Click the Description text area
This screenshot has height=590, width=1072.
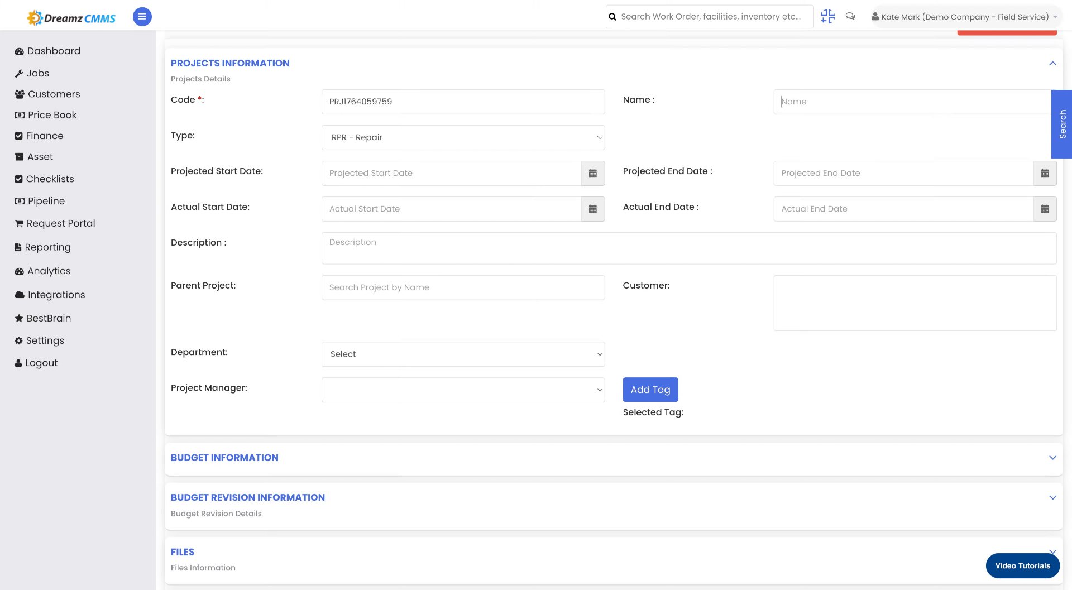[689, 248]
